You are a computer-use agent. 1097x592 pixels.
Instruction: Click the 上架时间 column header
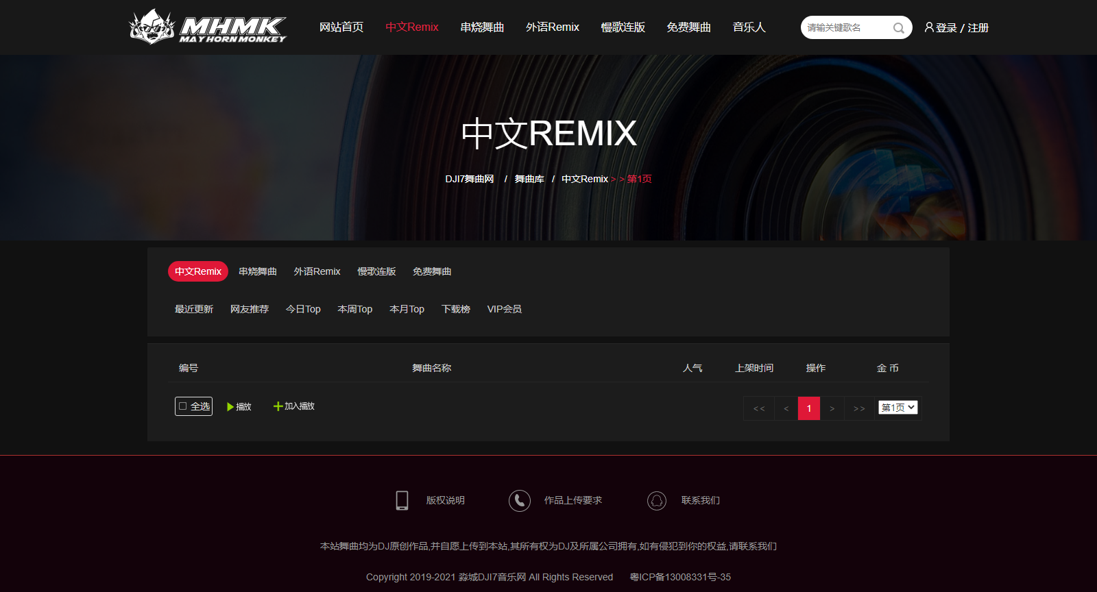[754, 368]
